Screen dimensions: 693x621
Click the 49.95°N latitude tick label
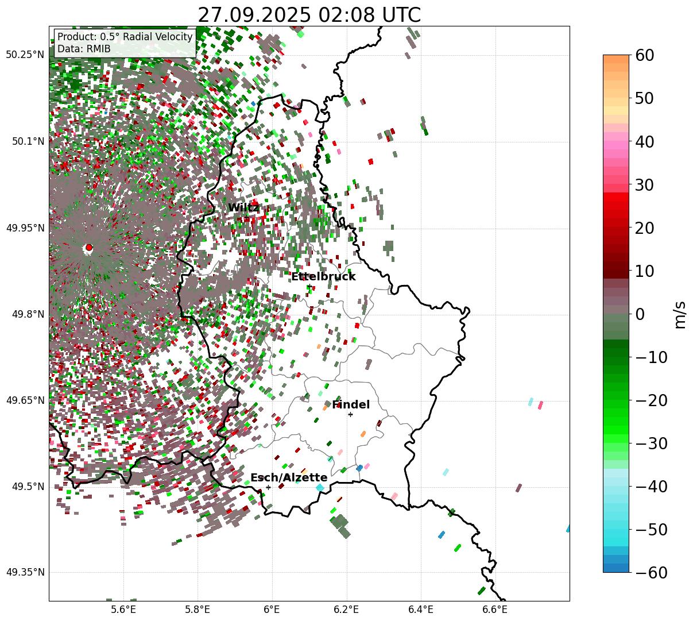point(25,227)
